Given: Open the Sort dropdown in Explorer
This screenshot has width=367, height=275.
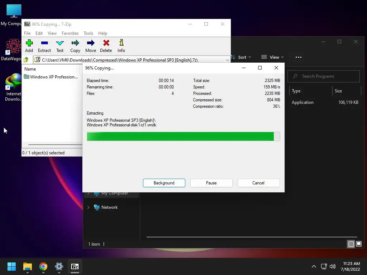Looking at the screenshot, I should coord(241,57).
